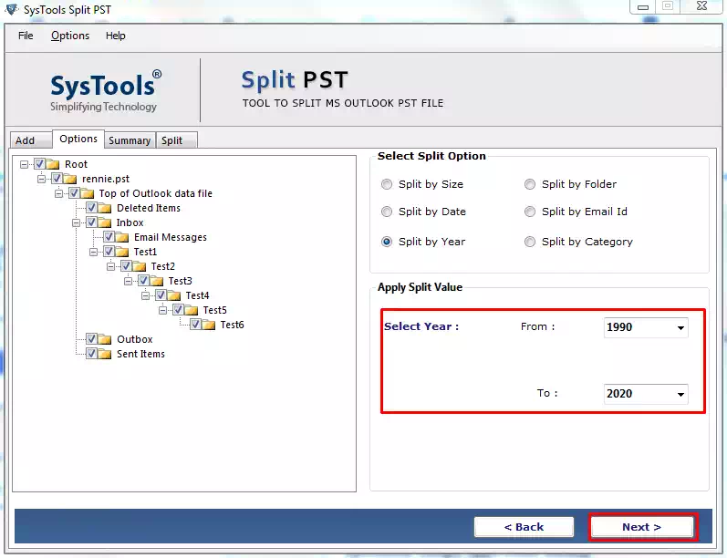Screen dimensions: 727x558
Task: Open the Options menu in menu bar
Action: click(x=70, y=36)
